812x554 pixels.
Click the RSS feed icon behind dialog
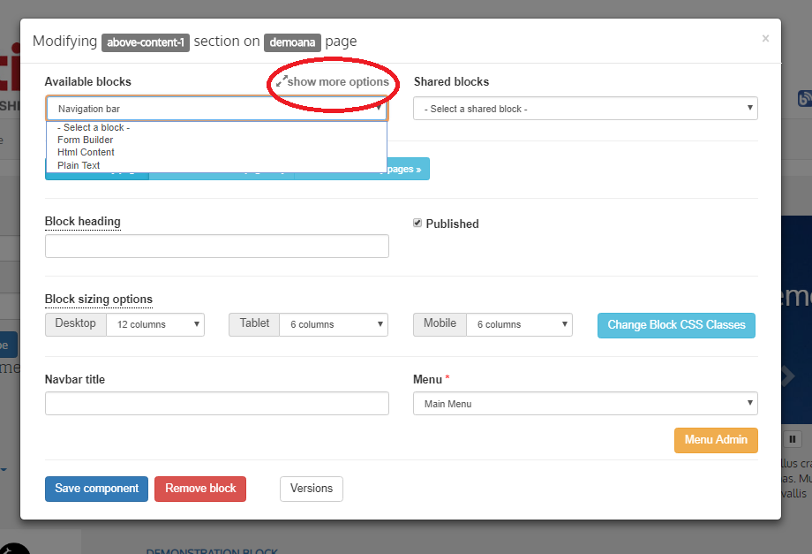coord(804,99)
